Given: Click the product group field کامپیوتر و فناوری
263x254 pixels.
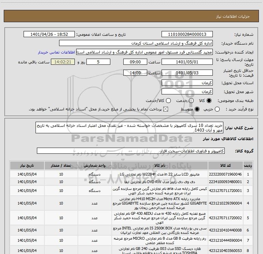Looking at the screenshot, I should [131, 151].
